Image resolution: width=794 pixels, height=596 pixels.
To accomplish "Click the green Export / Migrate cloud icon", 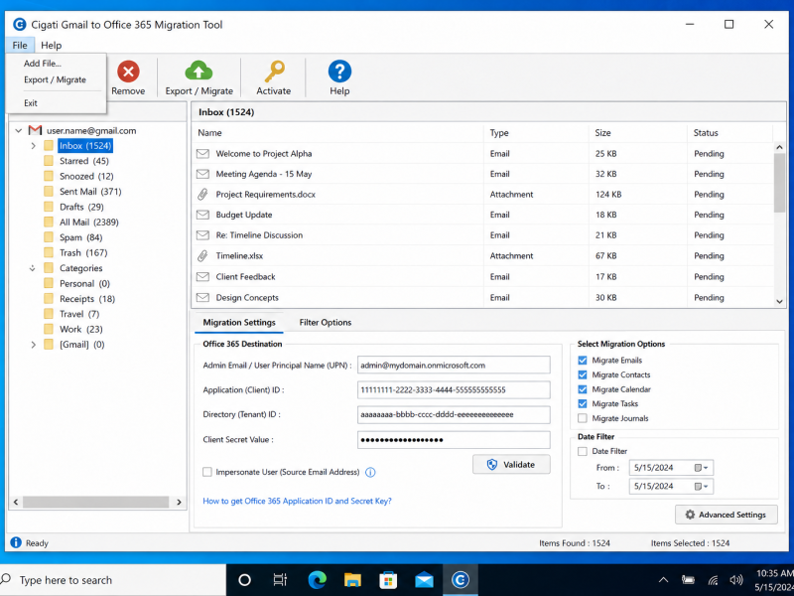I will point(198,71).
